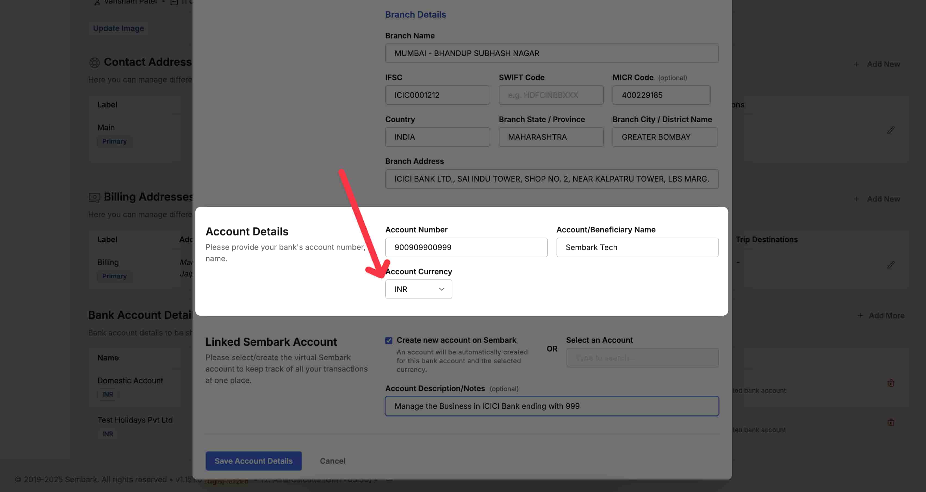The width and height of the screenshot is (926, 492).
Task: Click the Account Description/Notes field
Action: 551,406
